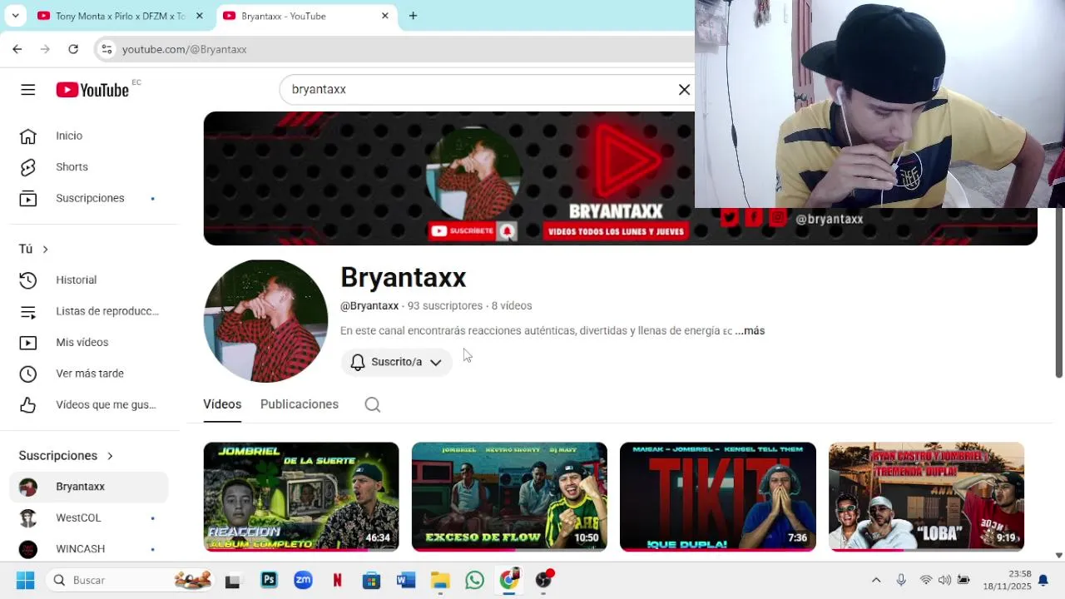
Task: Open the Loba Ryan Castro video
Action: (926, 497)
